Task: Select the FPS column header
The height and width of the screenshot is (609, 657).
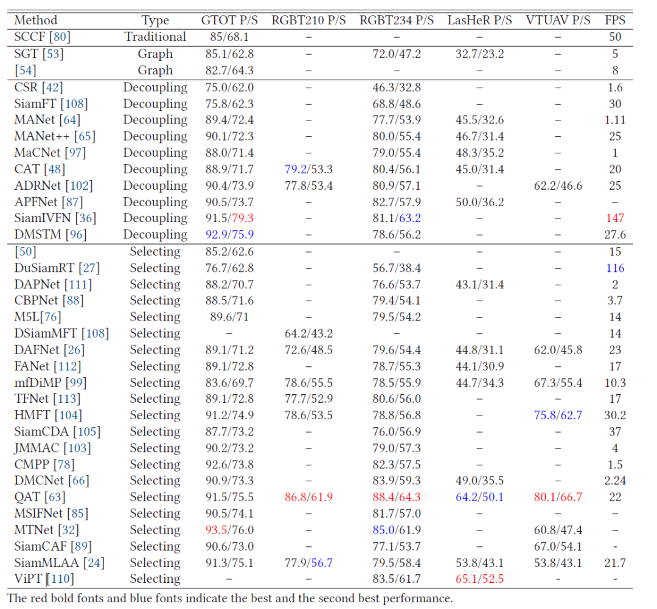Action: pos(615,20)
